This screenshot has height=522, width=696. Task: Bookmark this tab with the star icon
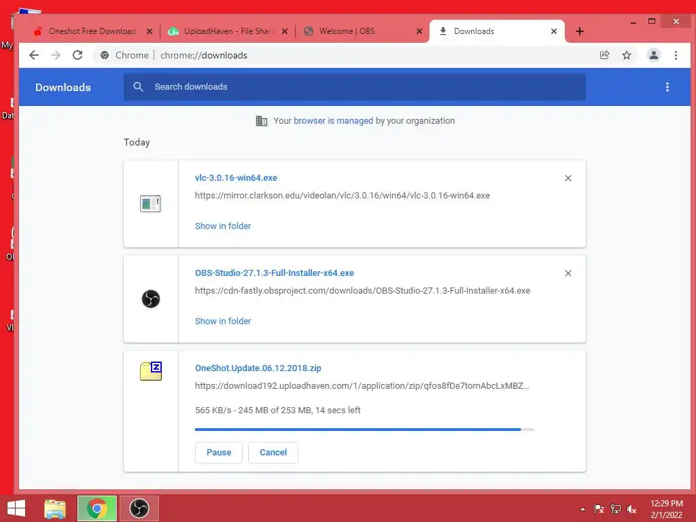pos(626,55)
